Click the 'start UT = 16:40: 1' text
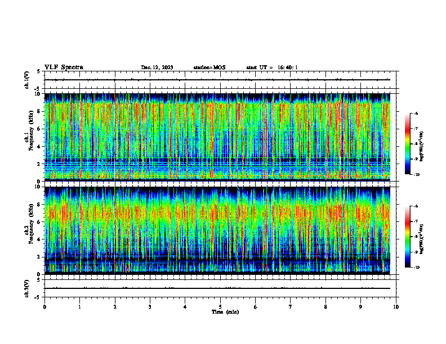 pos(272,67)
